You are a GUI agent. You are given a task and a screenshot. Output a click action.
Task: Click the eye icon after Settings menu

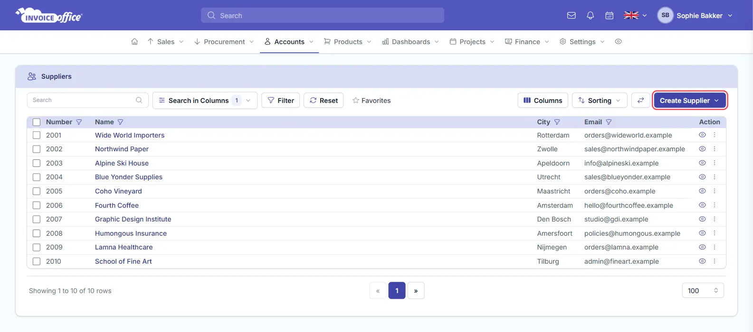[x=618, y=42]
